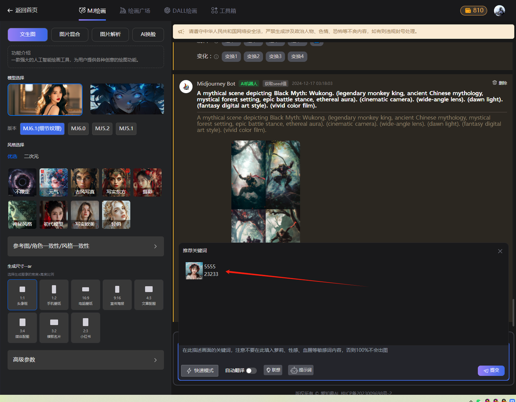
Task: Pick the 元气 style
Action: [54, 182]
